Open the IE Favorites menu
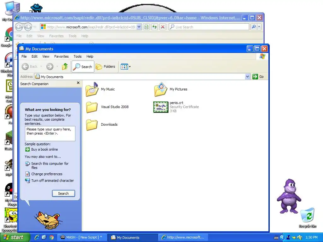This screenshot has width=323, height=242. (x=56, y=36)
